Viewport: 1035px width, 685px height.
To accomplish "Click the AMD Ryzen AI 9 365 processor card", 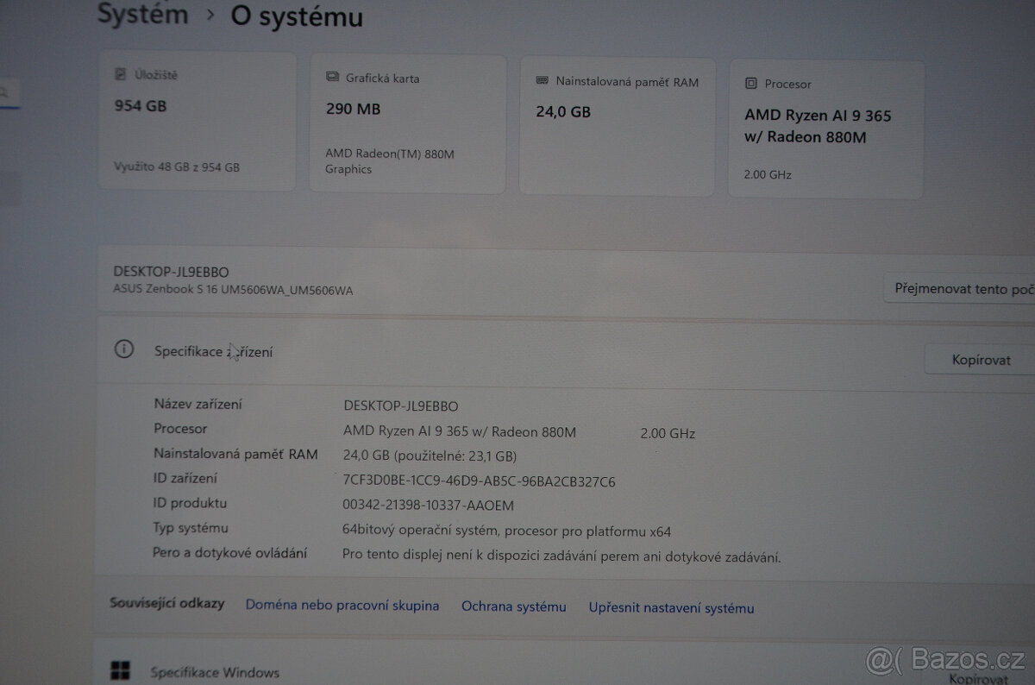I will pos(825,128).
